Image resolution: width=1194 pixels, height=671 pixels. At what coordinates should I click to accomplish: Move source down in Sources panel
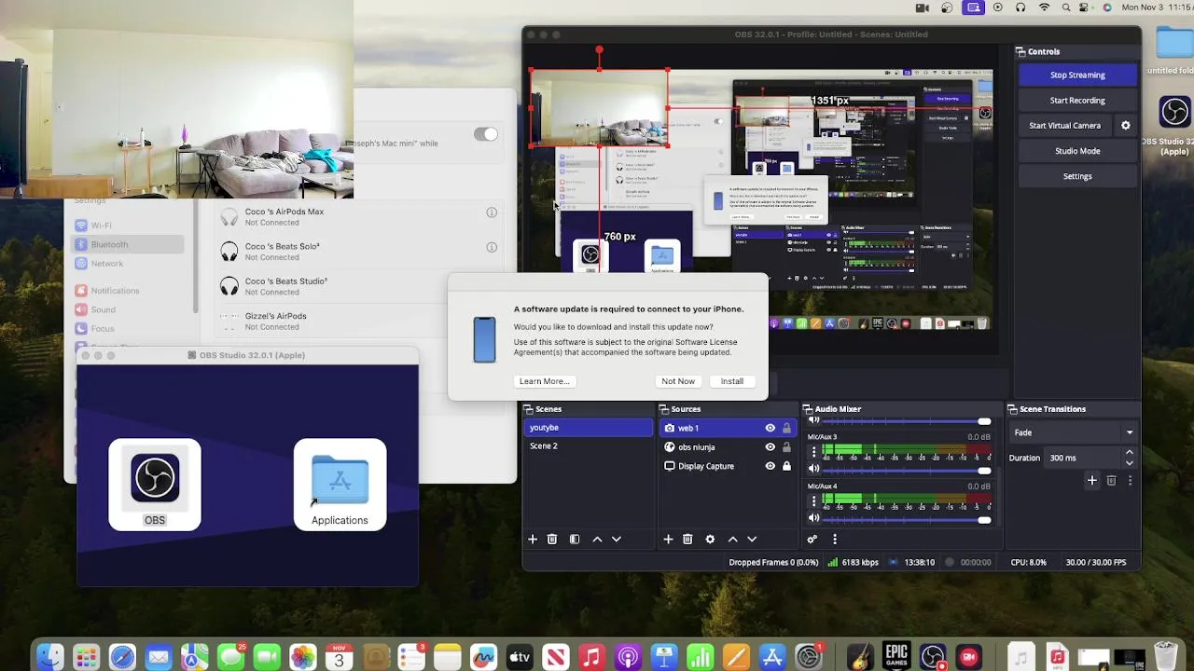pyautogui.click(x=752, y=539)
